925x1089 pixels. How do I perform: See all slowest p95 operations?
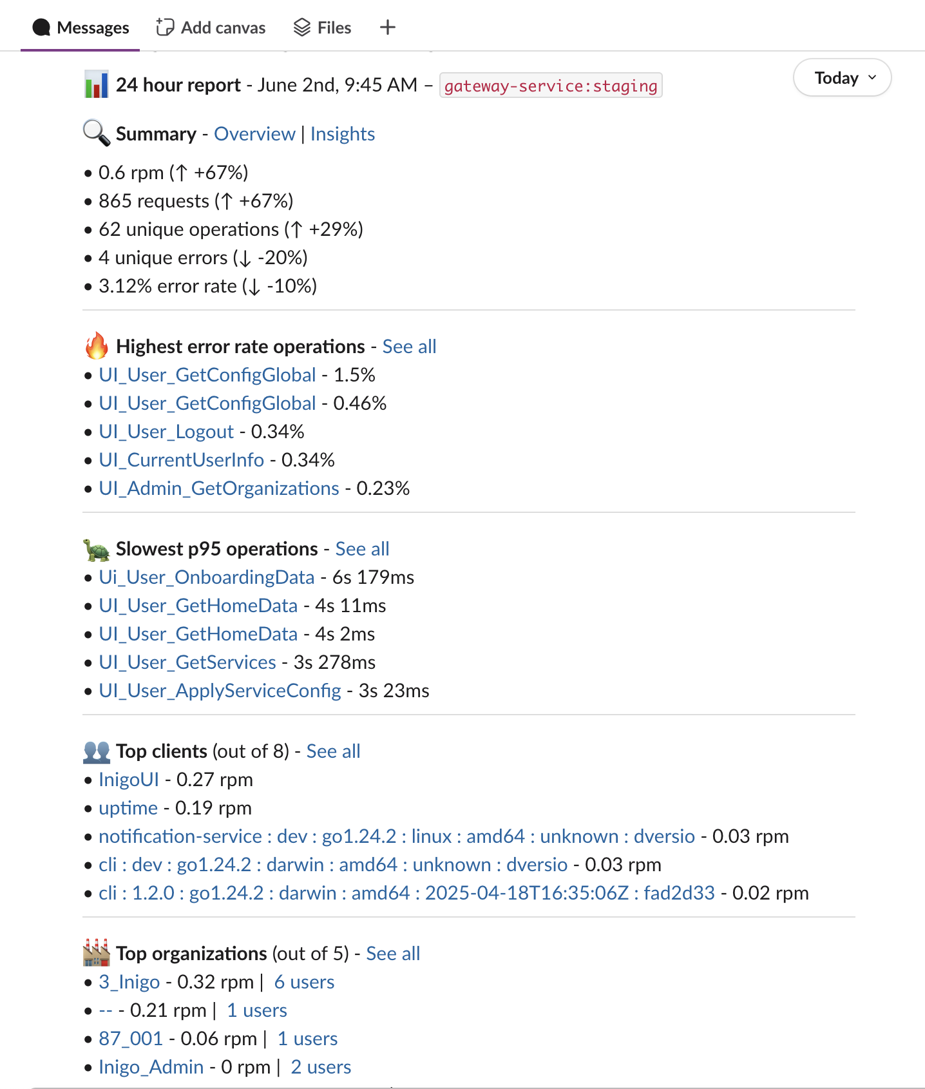[362, 549]
